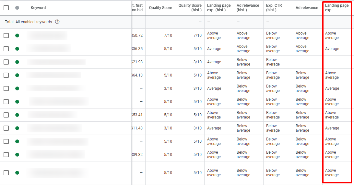Click green status dot for the $11.43 keyword
354x185 pixels.
point(17,128)
